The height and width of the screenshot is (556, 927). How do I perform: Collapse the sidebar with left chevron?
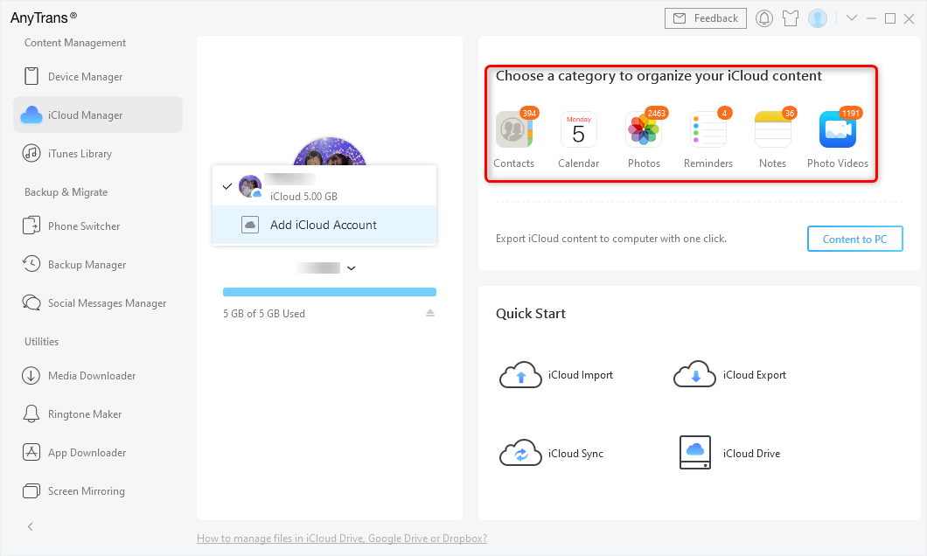coord(30,526)
